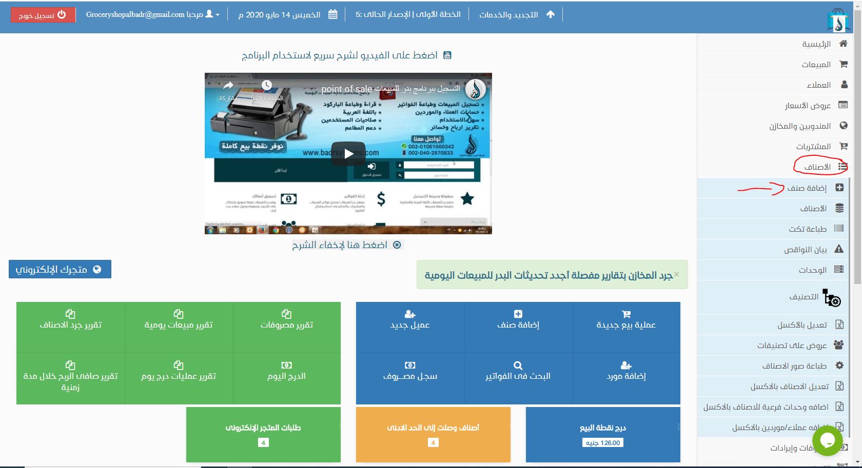Click the calendar icon in the top bar
Viewport: 862px width, 468px height.
(x=333, y=14)
